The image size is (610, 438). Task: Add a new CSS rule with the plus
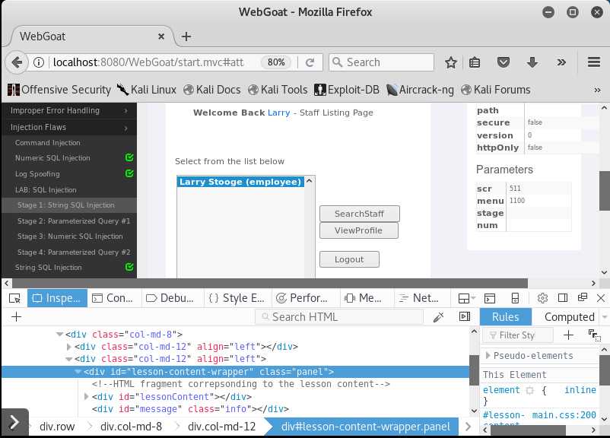568,335
